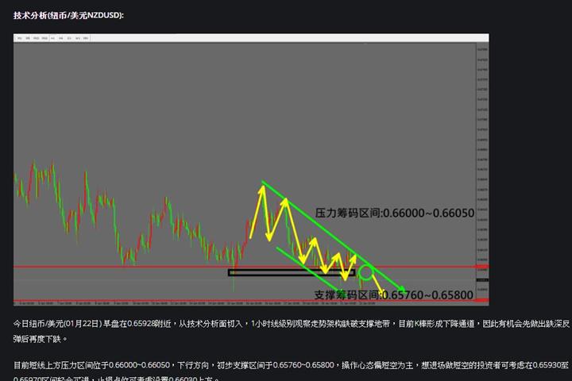This screenshot has width=572, height=381.
Task: Choose the H4 timeframe button
Action: click(x=61, y=38)
